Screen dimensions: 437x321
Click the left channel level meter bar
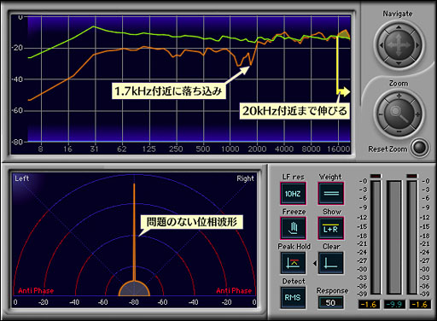point(376,237)
